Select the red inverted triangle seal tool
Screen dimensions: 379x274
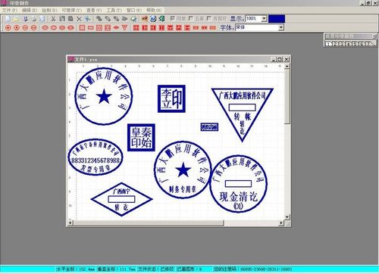click(124, 27)
